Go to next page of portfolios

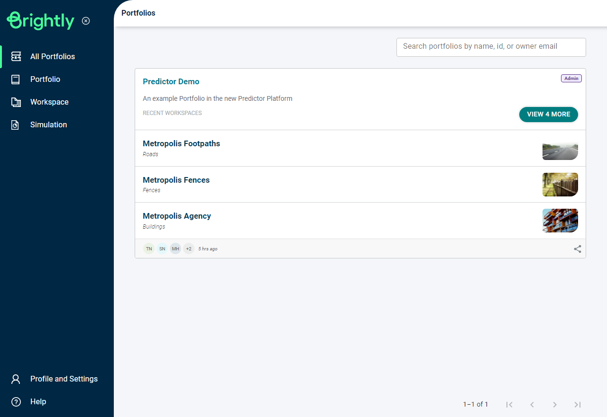(x=555, y=404)
